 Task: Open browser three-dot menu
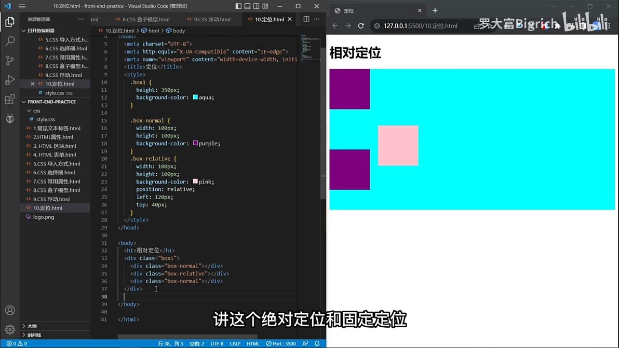click(x=609, y=25)
